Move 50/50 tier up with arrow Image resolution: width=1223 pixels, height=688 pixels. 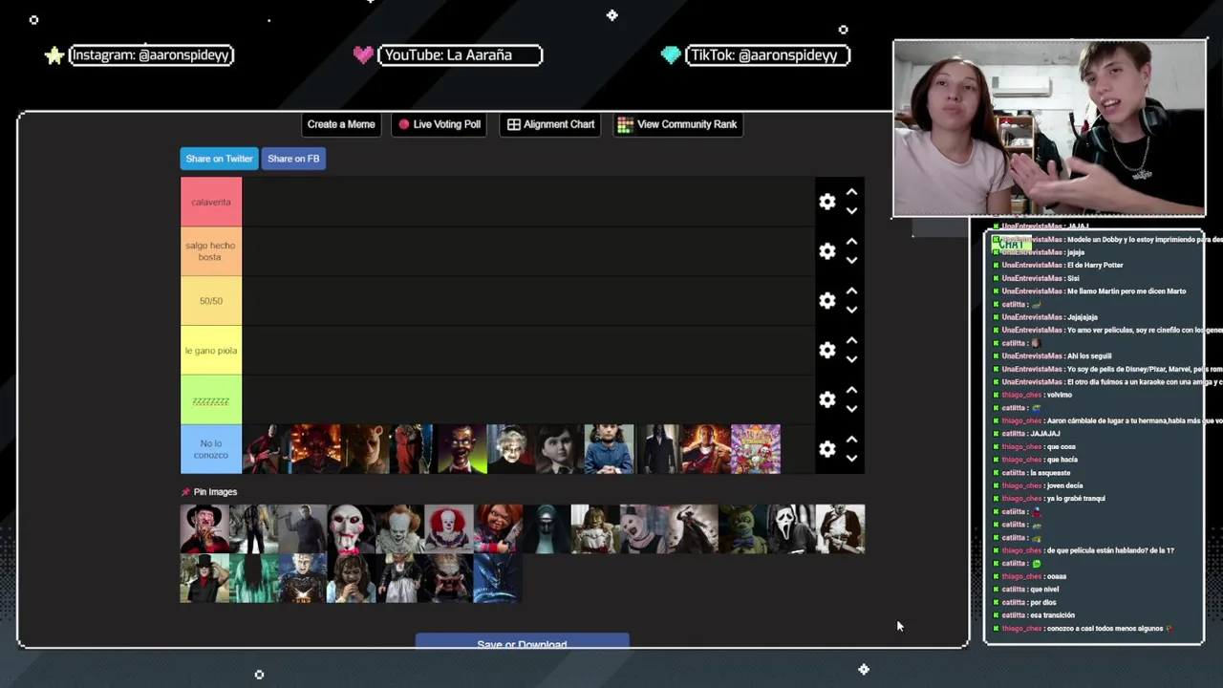[x=851, y=291]
